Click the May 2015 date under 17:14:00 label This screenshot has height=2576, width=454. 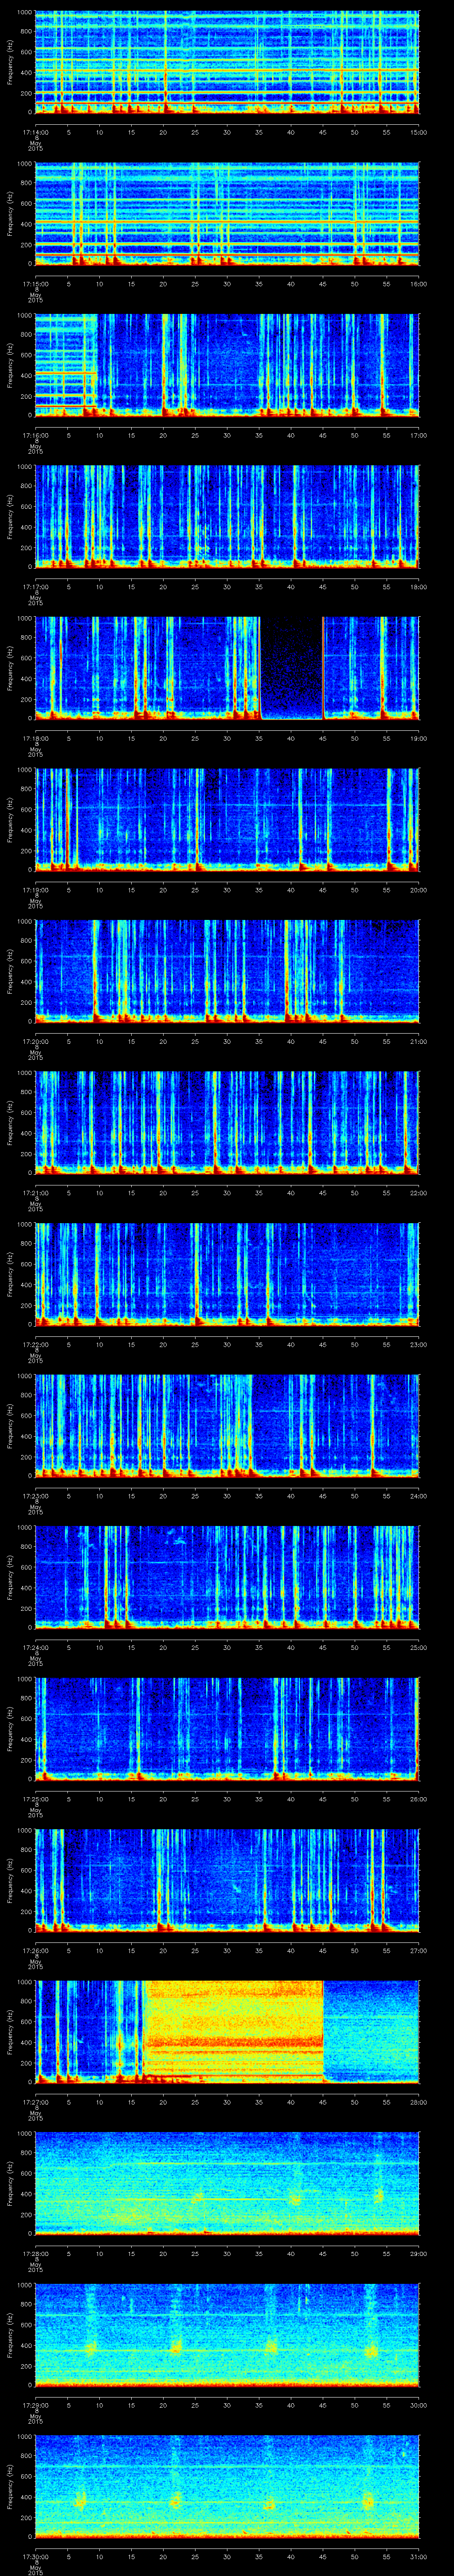tap(35, 148)
